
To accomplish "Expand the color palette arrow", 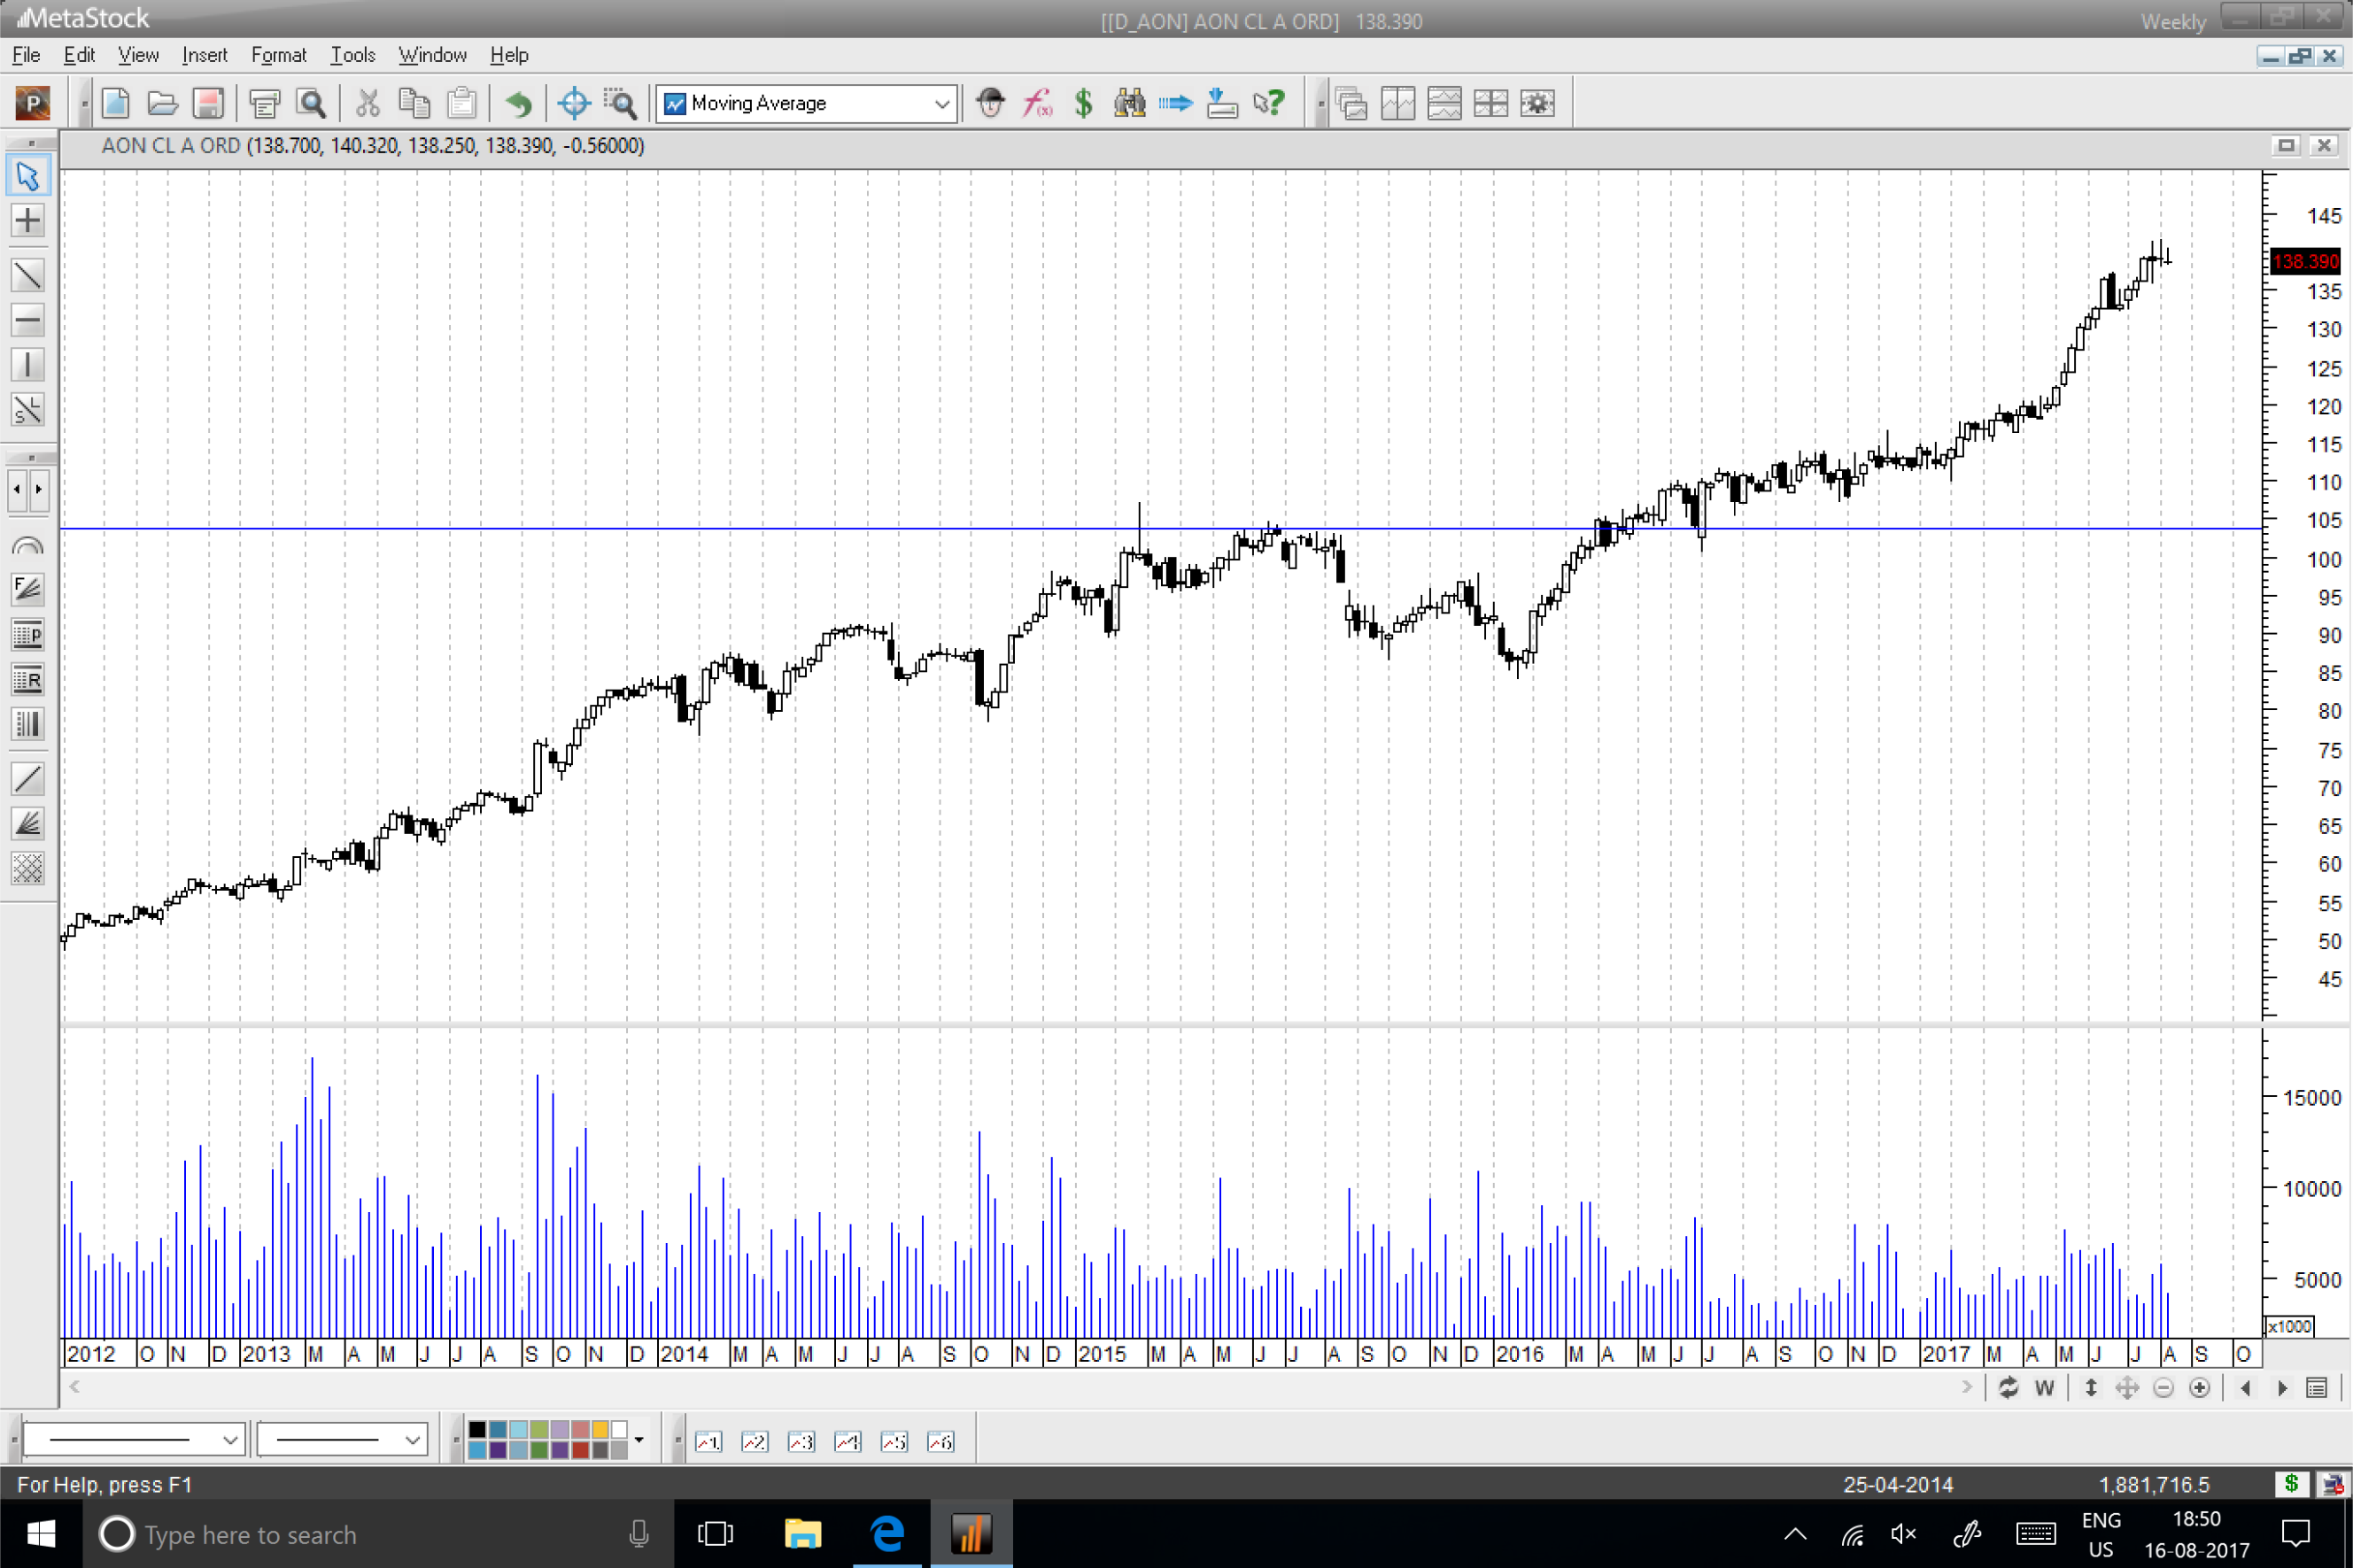I will point(639,1440).
